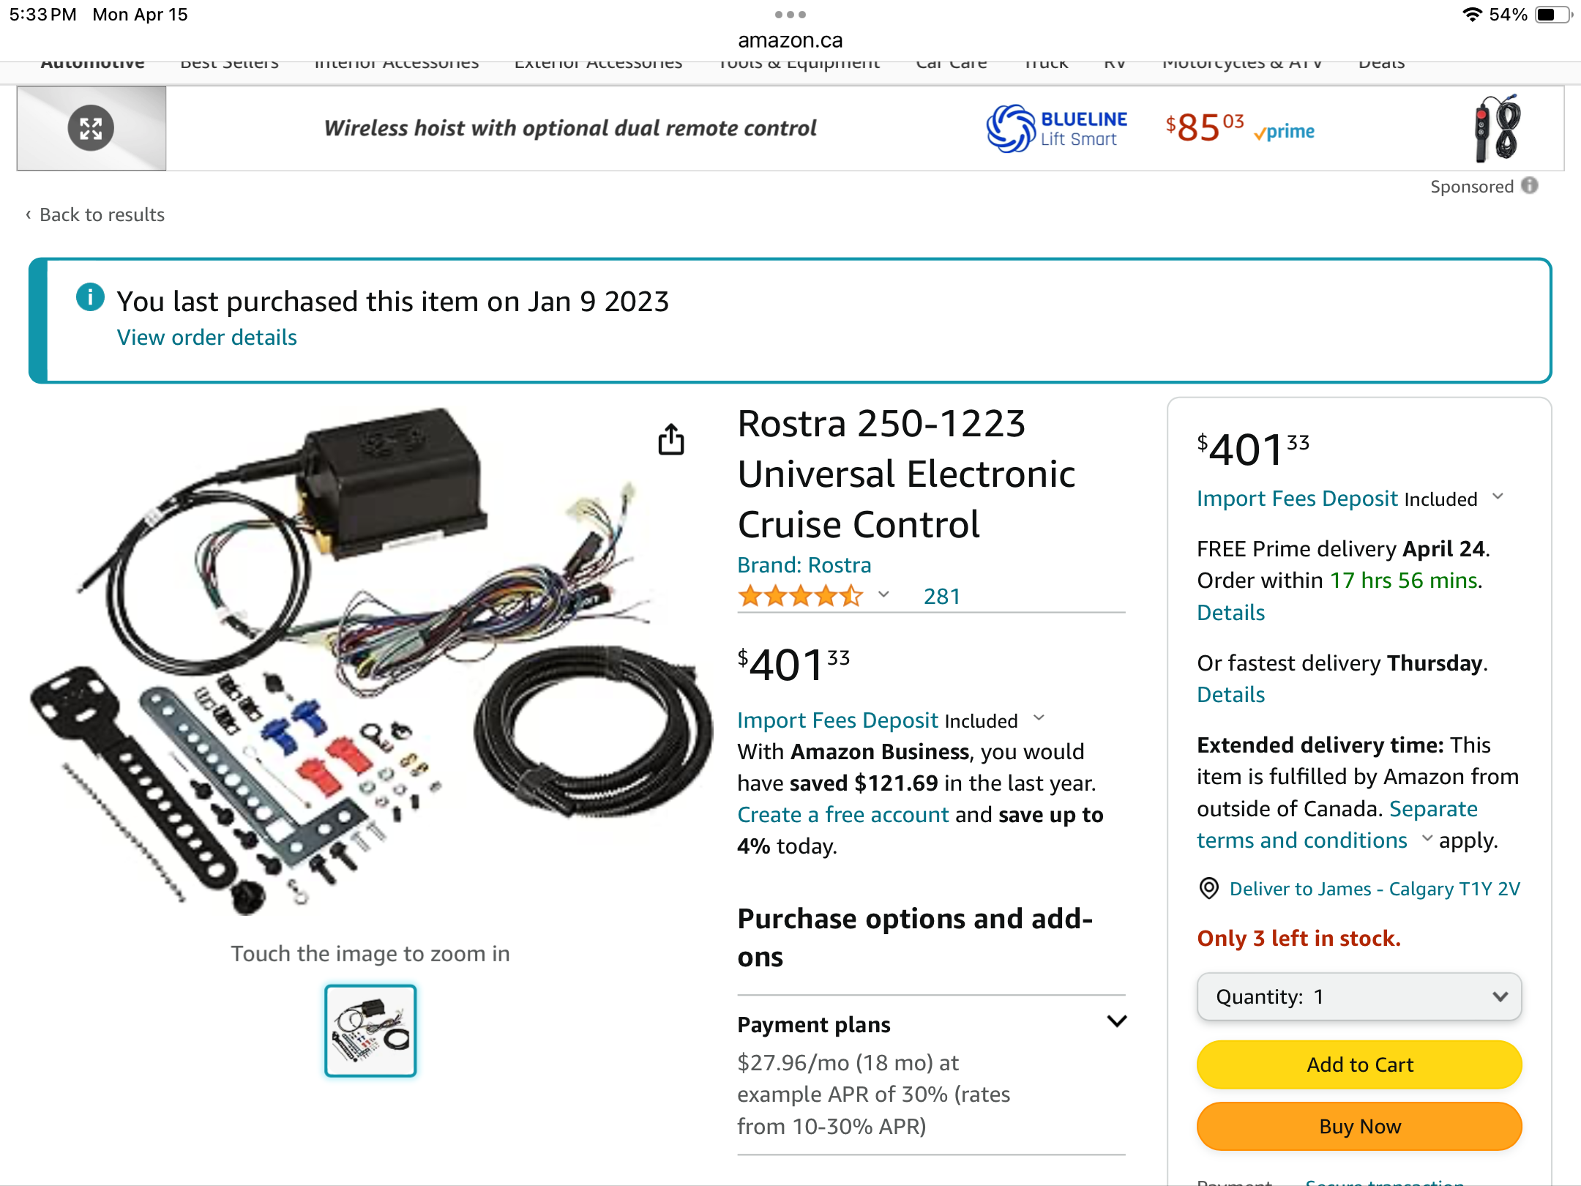This screenshot has height=1186, width=1581.
Task: Click the star rating icons
Action: pos(800,596)
